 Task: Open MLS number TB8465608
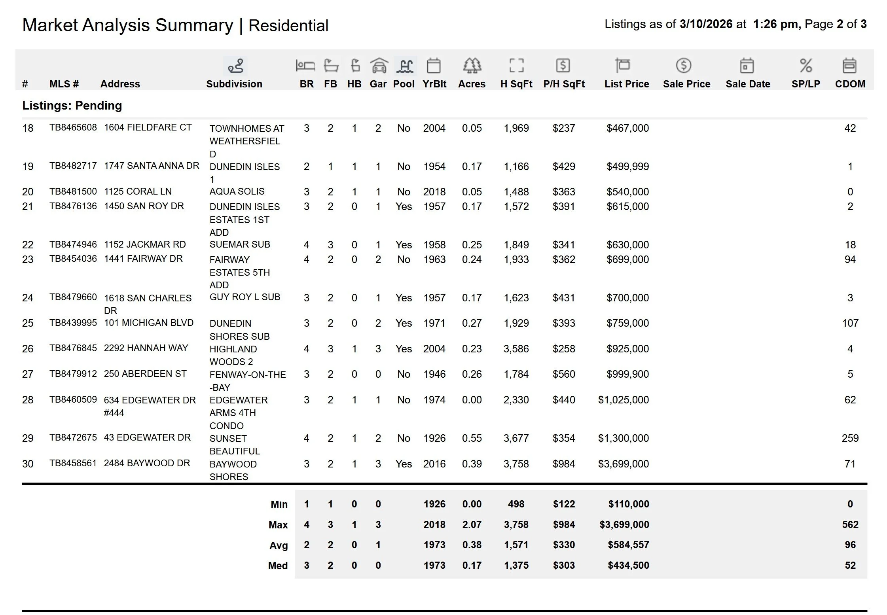pos(73,127)
